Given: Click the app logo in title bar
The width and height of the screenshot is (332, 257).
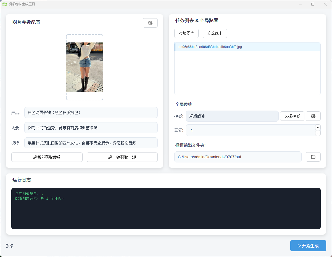Looking at the screenshot, I should pos(4,4).
